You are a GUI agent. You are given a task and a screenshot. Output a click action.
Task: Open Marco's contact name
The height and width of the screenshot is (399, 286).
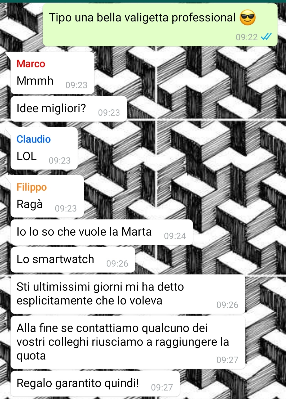[x=31, y=64]
